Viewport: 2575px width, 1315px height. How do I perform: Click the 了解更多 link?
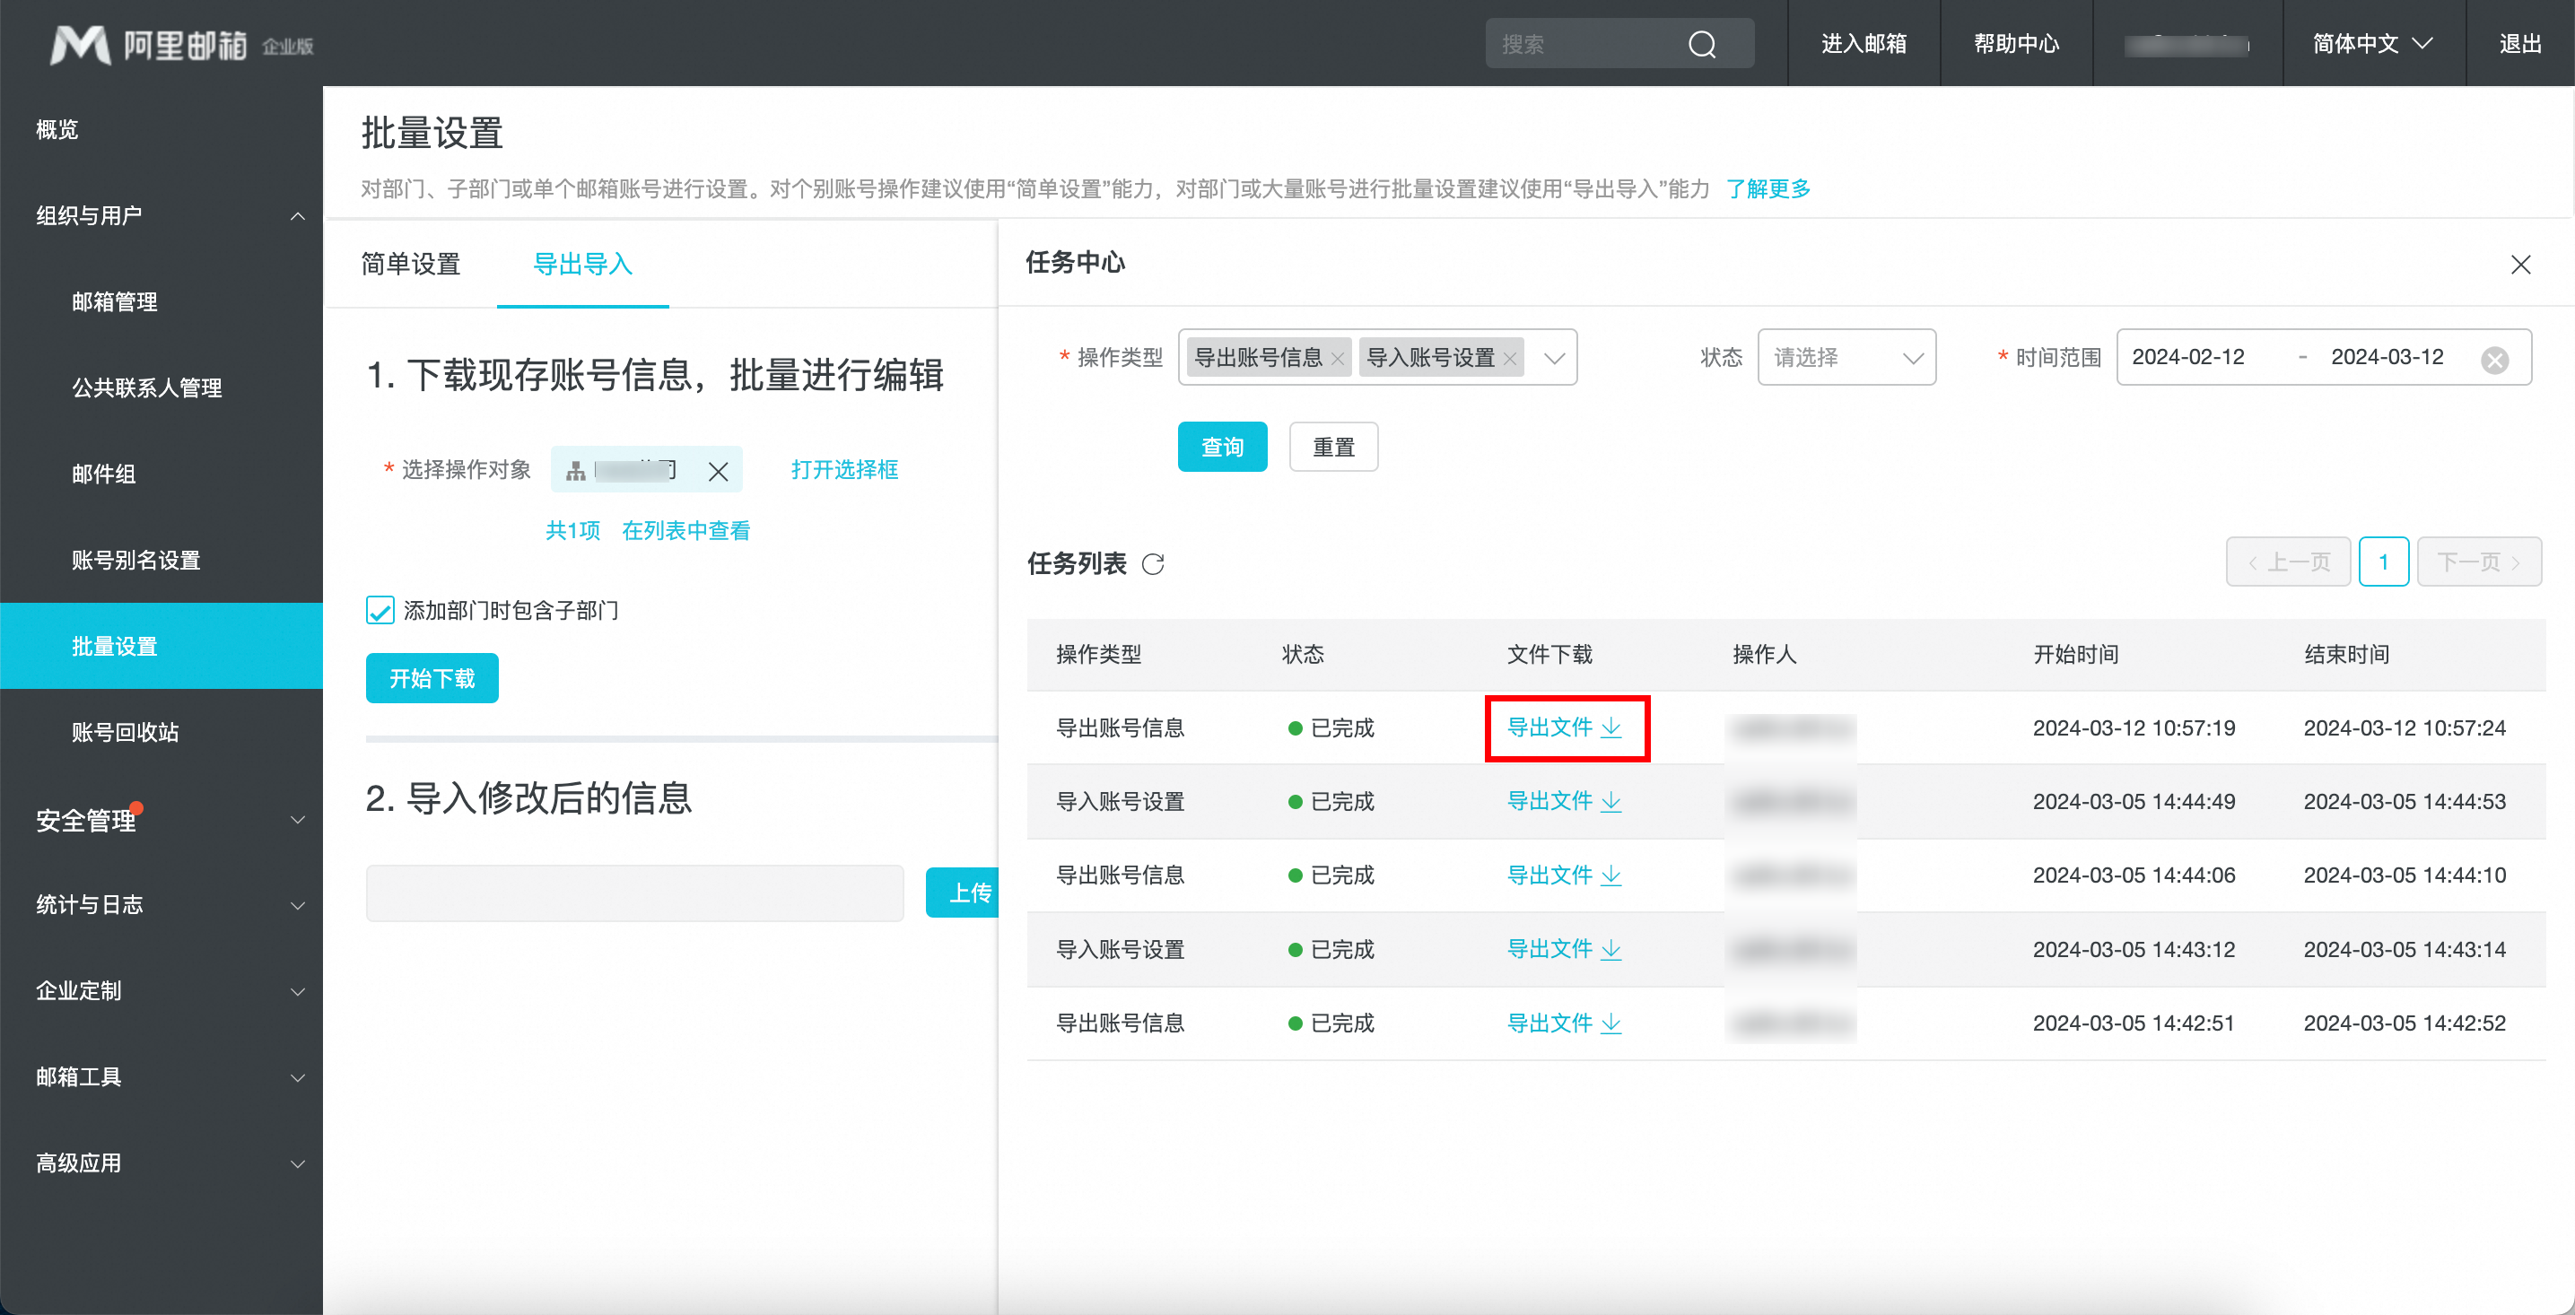[x=1768, y=189]
